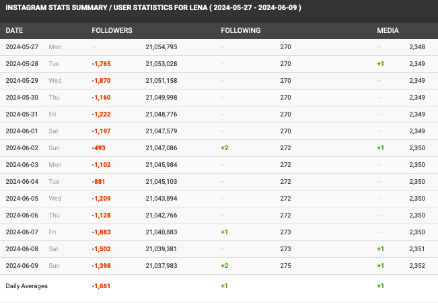Click the -1,765 follower change value

coord(101,64)
